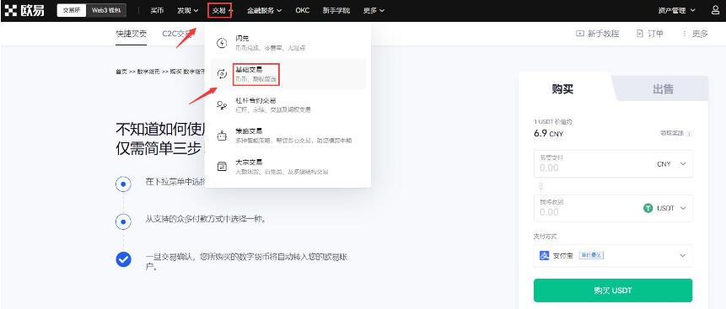Select the 基础交易 swap icon

pos(222,74)
